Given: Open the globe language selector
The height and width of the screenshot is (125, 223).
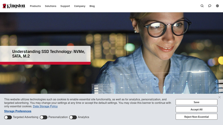Looking at the screenshot, I should [217, 6].
